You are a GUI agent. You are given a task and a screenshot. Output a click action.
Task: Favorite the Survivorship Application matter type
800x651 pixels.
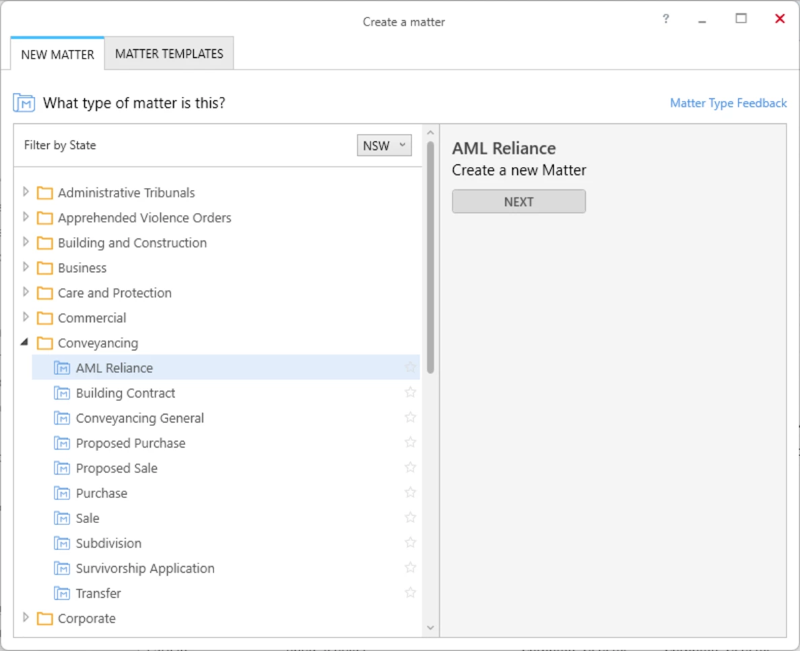click(x=410, y=567)
